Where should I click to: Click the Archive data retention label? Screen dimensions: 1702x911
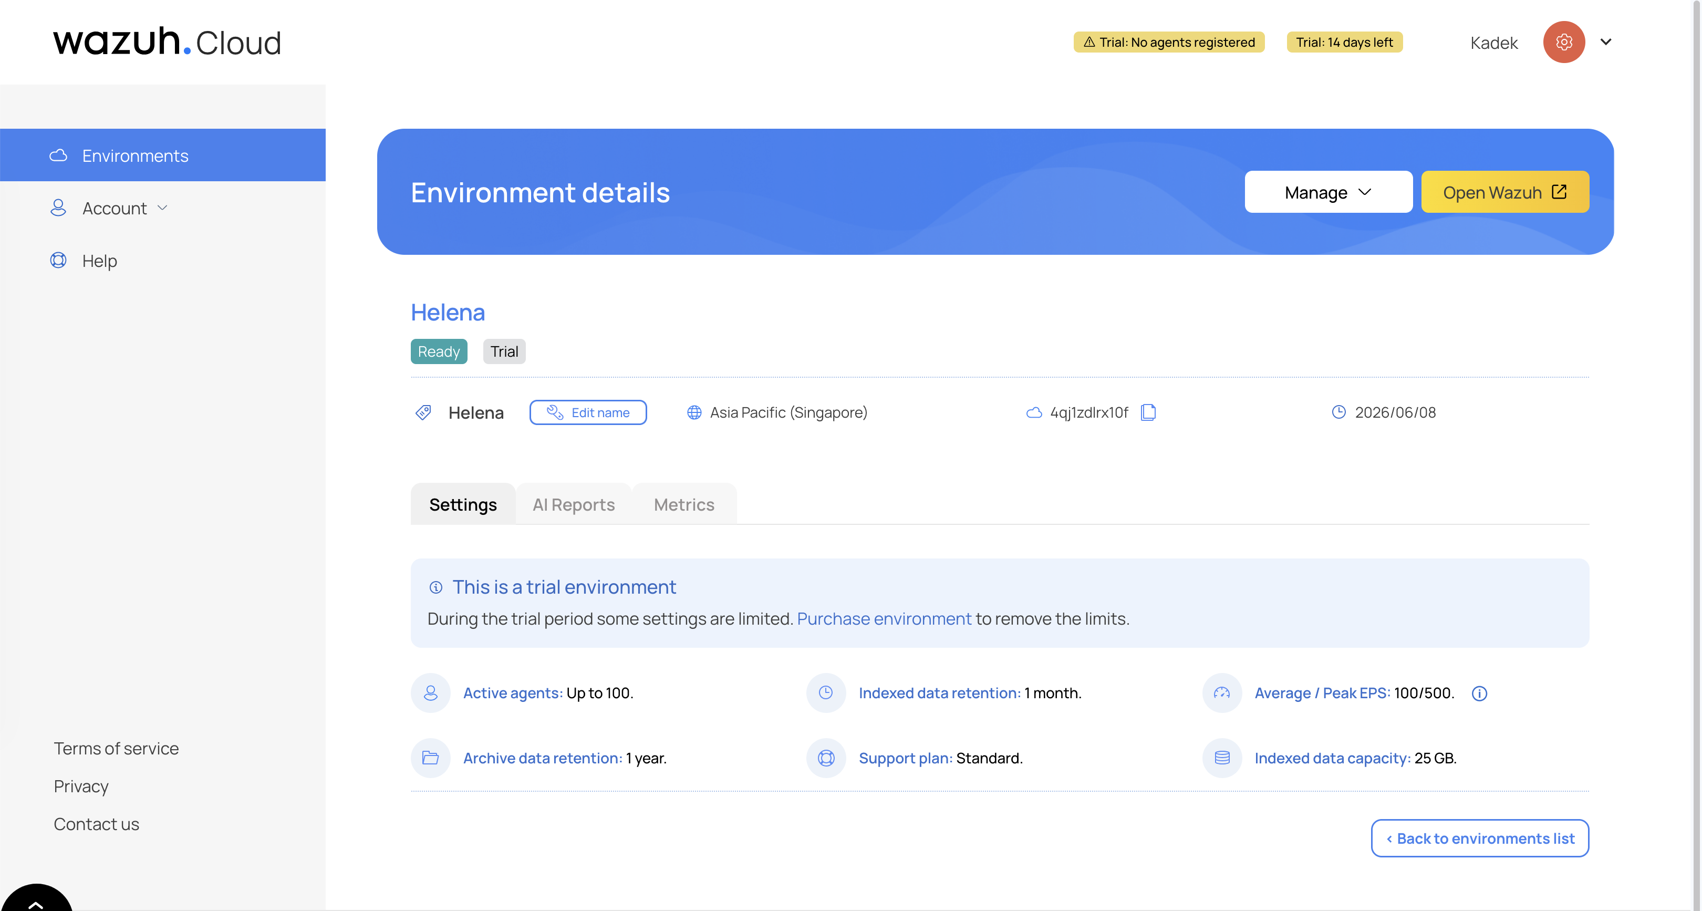[543, 758]
